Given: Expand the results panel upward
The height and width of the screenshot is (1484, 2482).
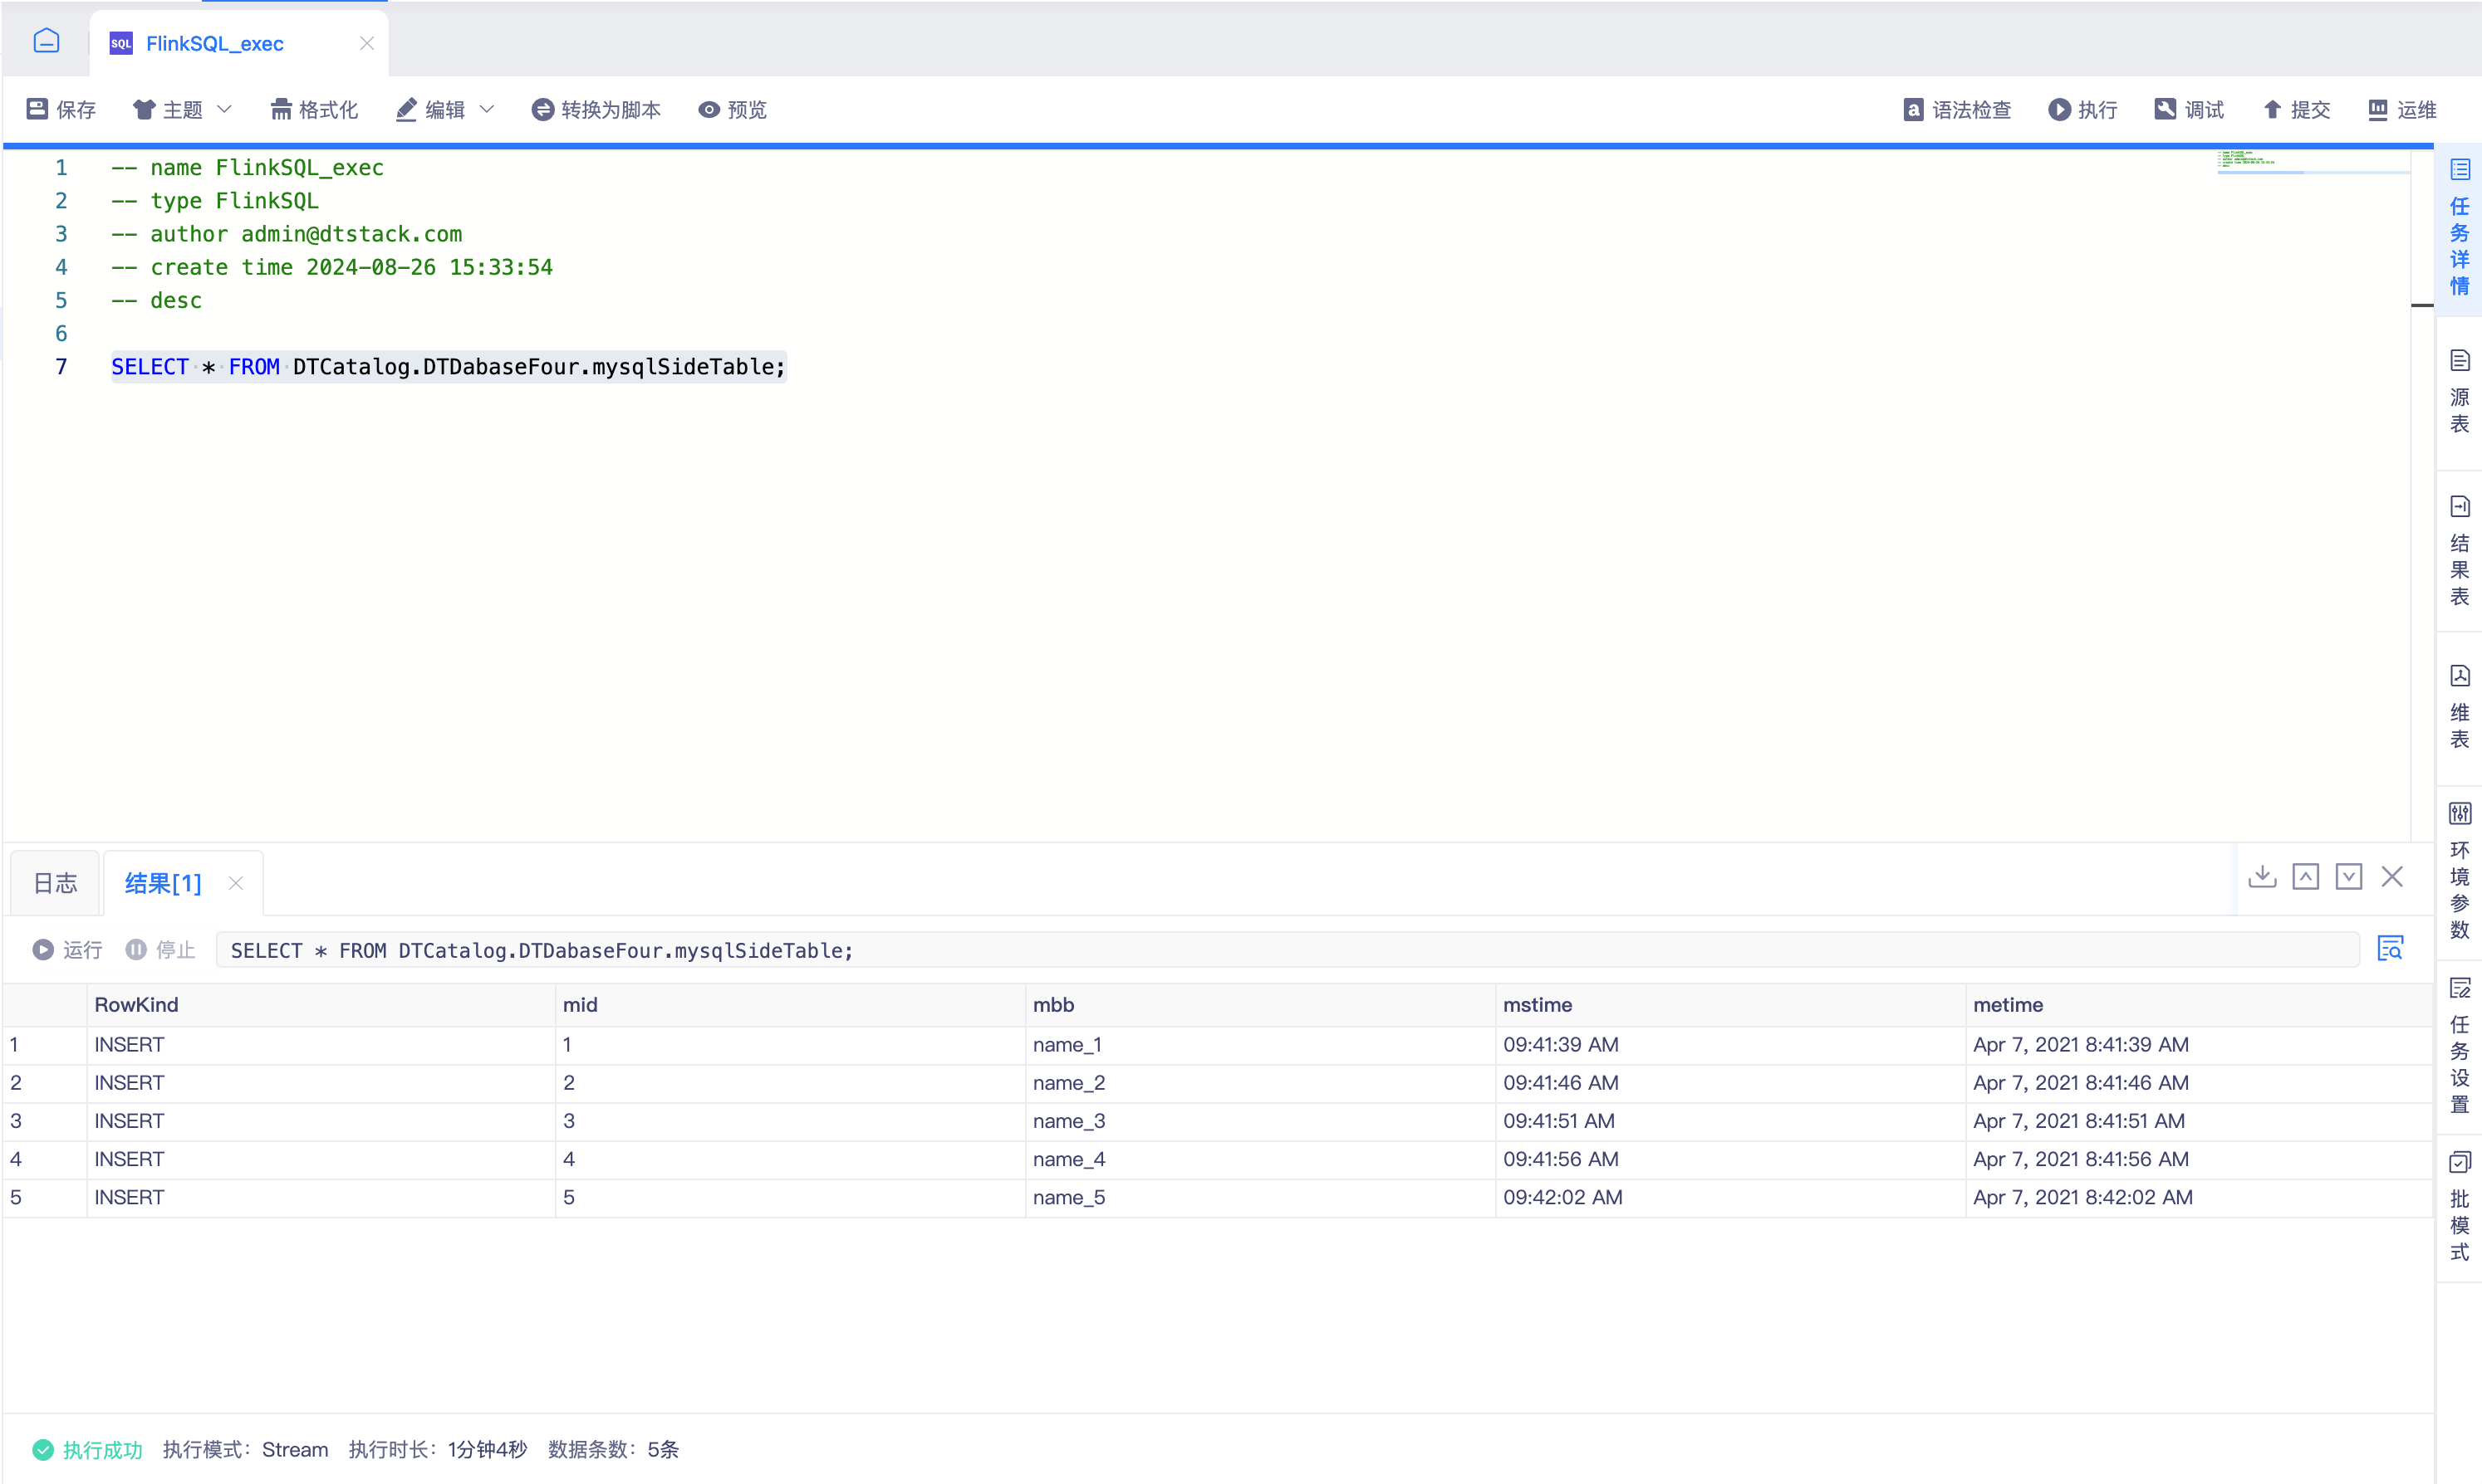Looking at the screenshot, I should click(2306, 877).
